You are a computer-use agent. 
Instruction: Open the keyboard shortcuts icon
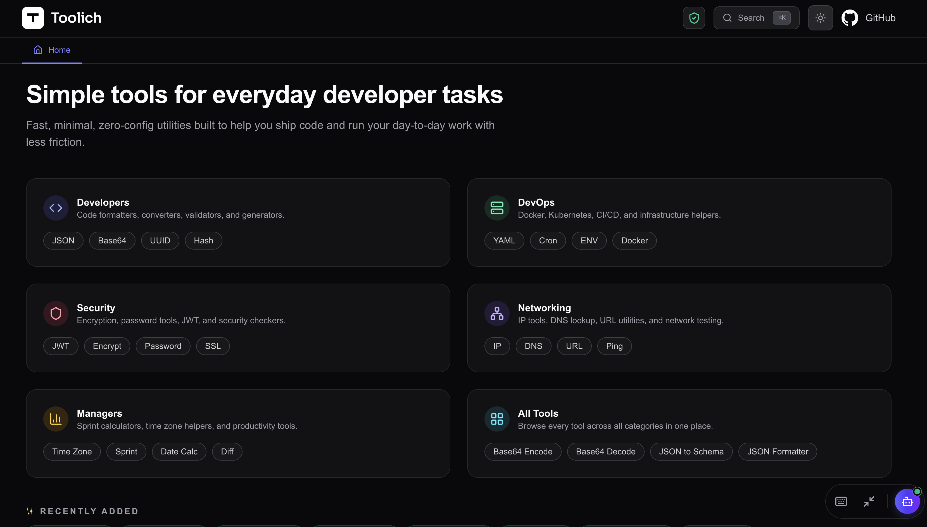point(841,501)
